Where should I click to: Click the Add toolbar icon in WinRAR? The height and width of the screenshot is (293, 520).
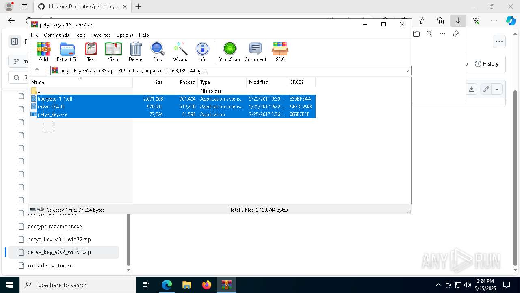(x=43, y=52)
